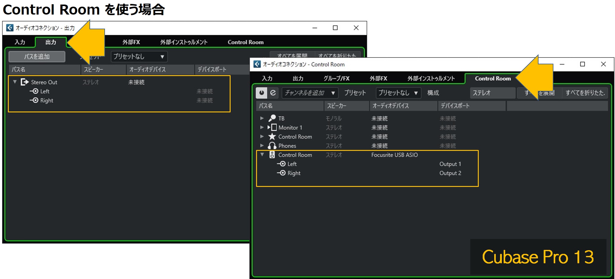Switch to 出力 tab in Control Room window
This screenshot has width=615, height=279.
[x=298, y=78]
